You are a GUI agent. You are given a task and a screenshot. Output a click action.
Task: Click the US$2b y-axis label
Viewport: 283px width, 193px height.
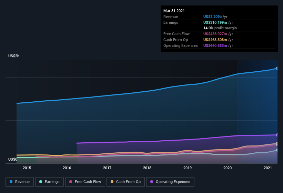pos(14,56)
